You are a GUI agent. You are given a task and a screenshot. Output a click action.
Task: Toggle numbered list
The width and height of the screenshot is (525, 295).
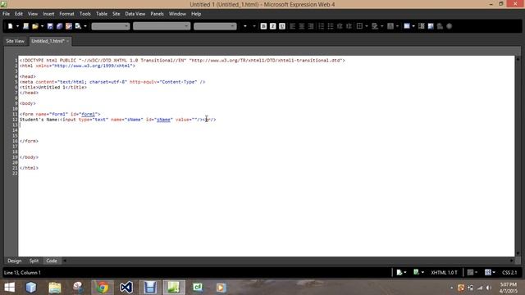point(321,26)
